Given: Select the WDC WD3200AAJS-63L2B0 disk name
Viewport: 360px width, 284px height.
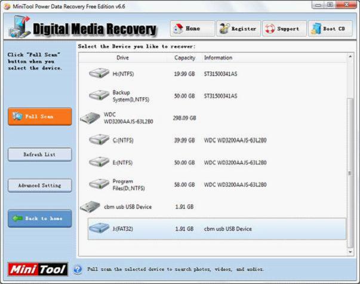Looking at the screenshot, I should pyautogui.click(x=128, y=118).
